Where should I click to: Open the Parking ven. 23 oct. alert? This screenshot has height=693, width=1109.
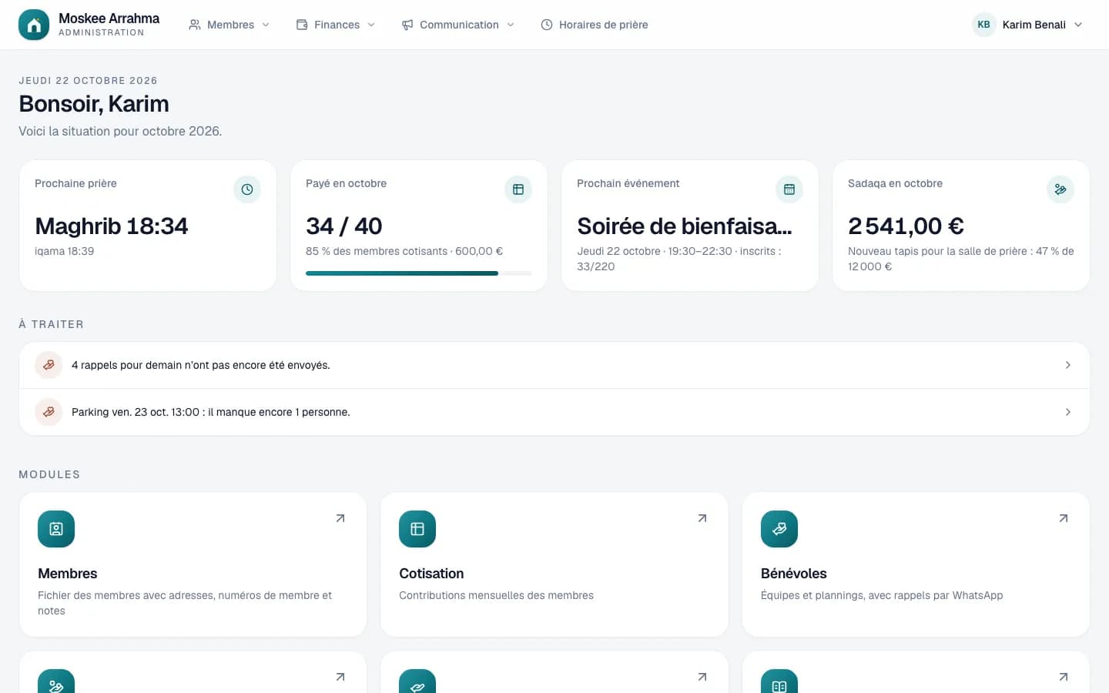[x=554, y=412]
